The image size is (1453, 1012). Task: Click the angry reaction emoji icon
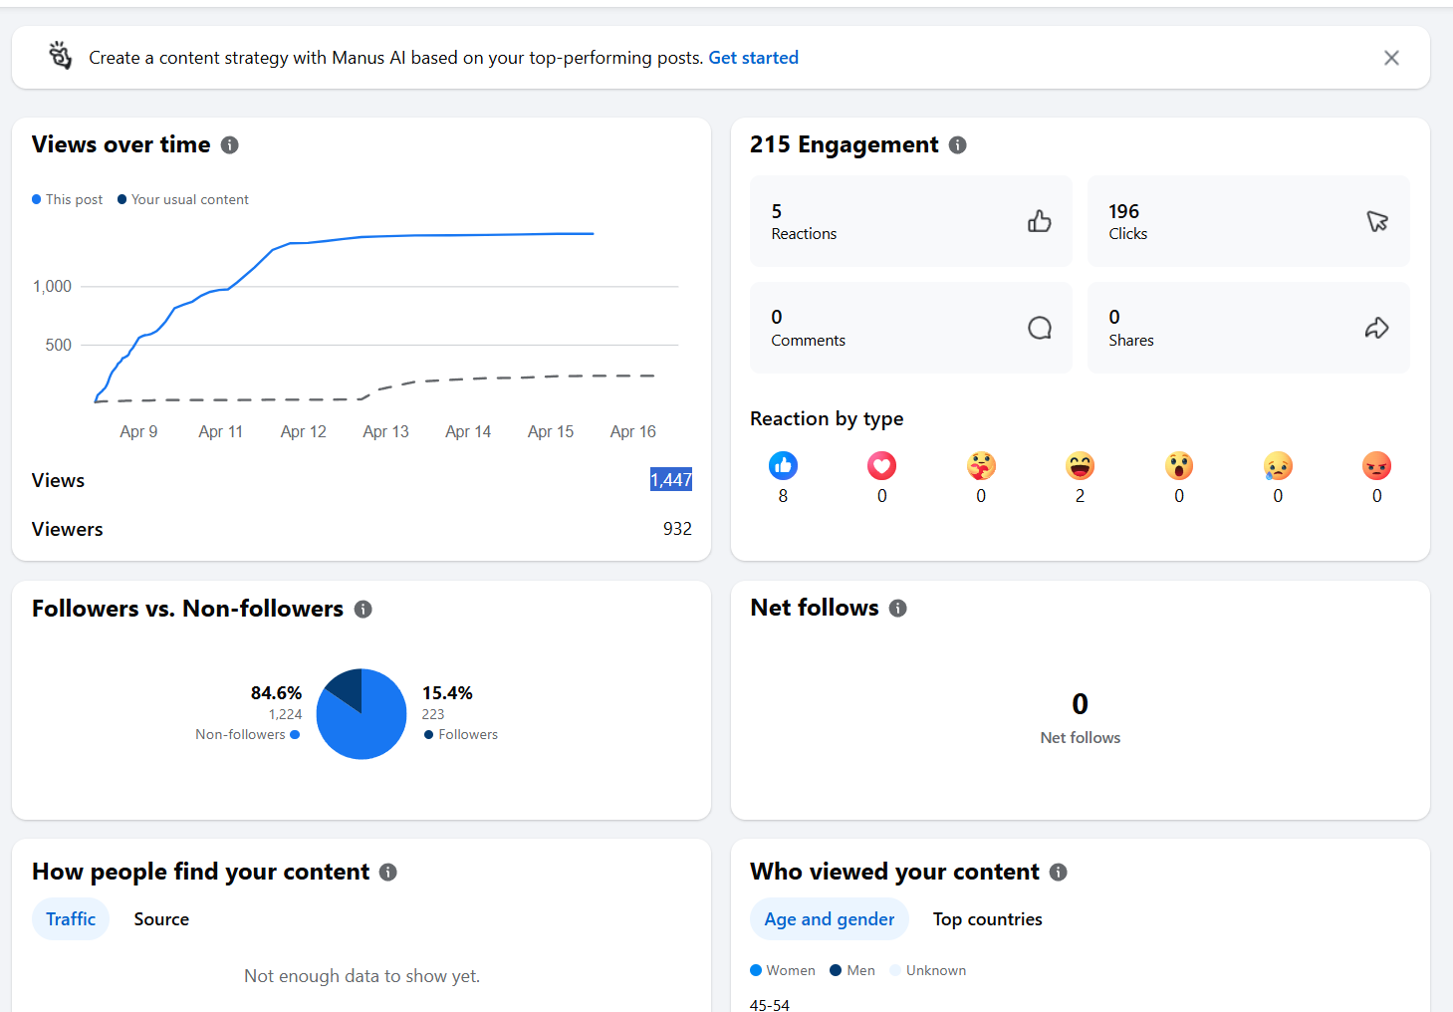(1376, 465)
